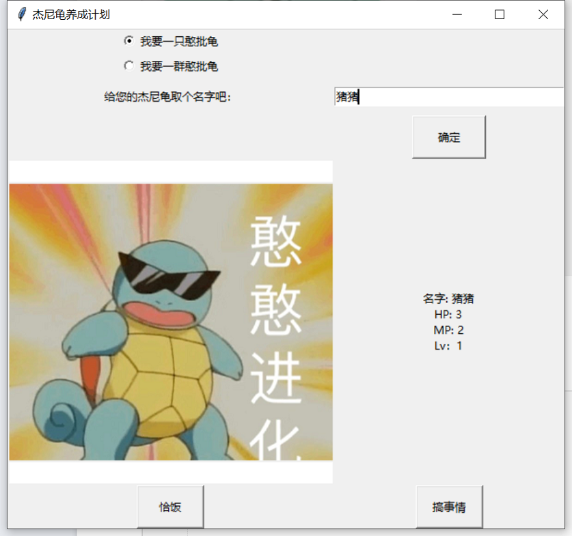
Task: Close the 杰尼龟养成计划 window
Action: tap(543, 14)
